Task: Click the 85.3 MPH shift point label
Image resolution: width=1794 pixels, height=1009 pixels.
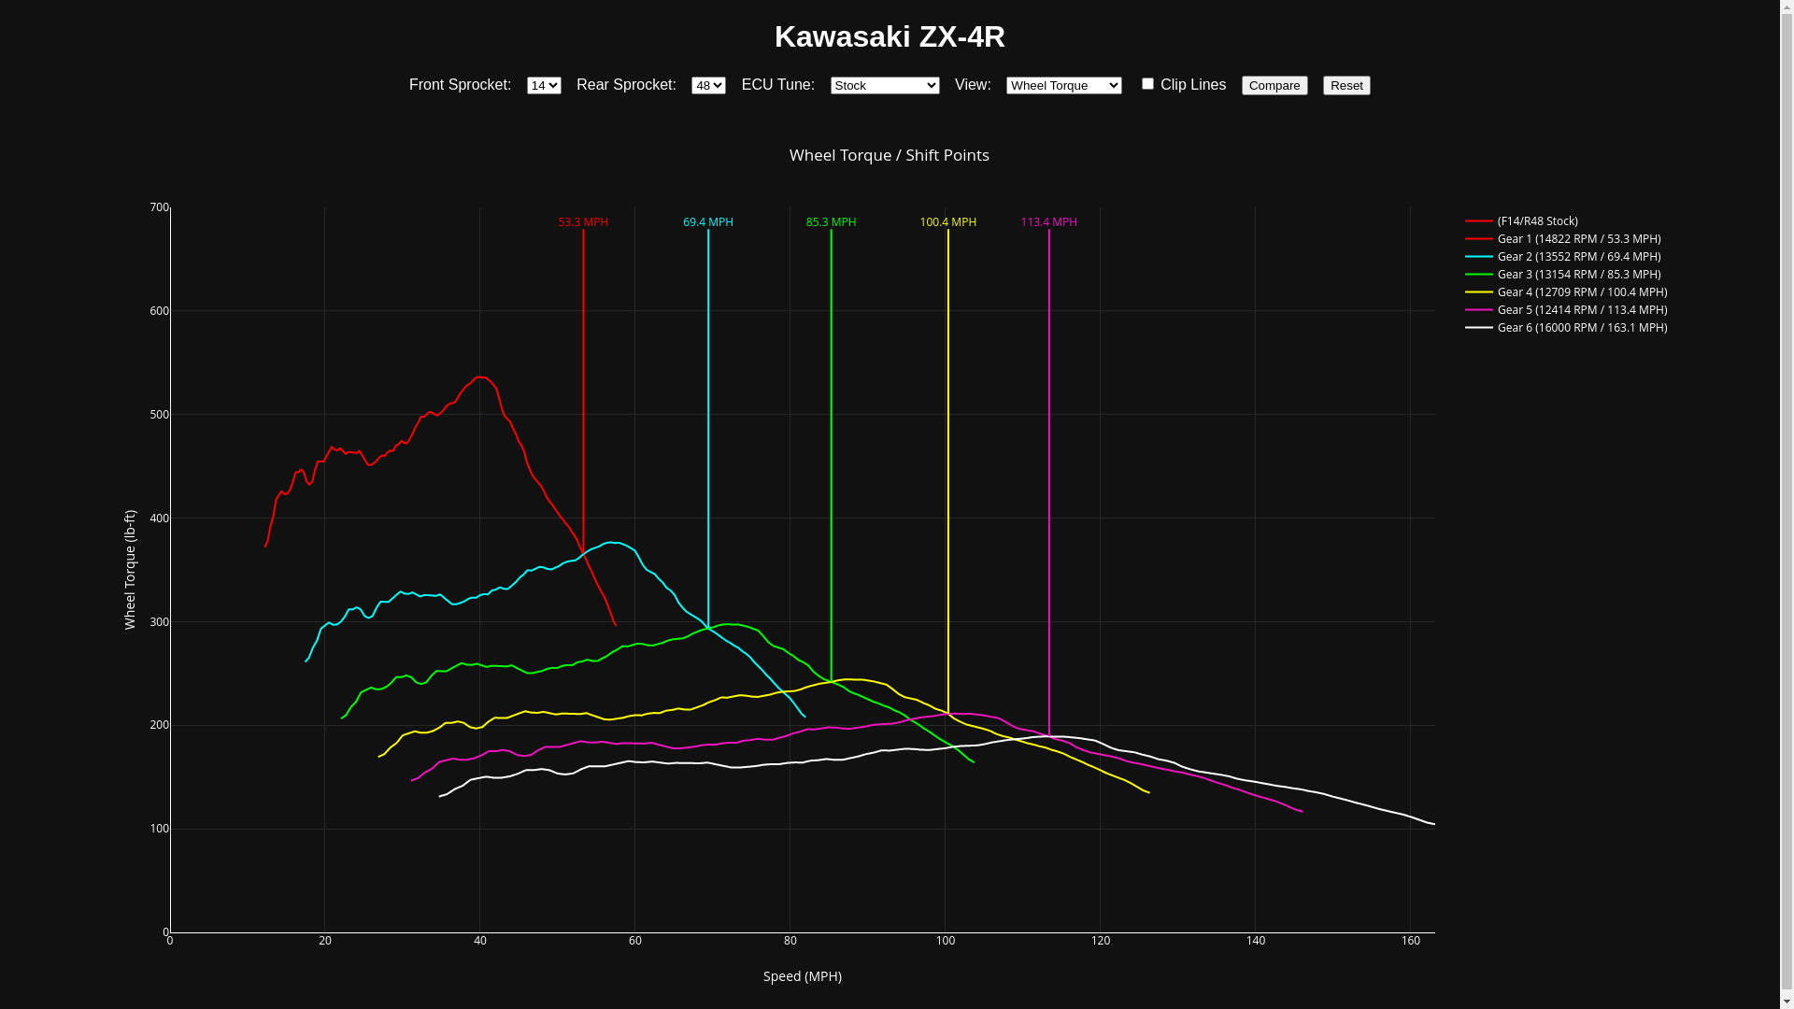Action: [x=831, y=222]
